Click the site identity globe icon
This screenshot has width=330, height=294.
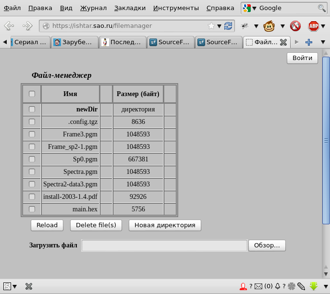point(46,26)
